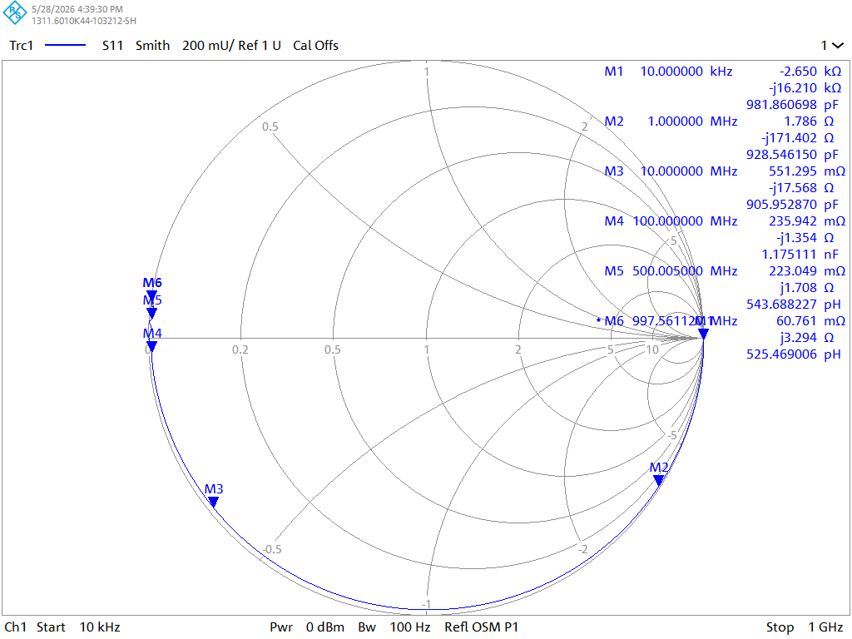Image resolution: width=852 pixels, height=639 pixels.
Task: Click the M3 10.000000 MHz marker readout
Action: click(671, 171)
